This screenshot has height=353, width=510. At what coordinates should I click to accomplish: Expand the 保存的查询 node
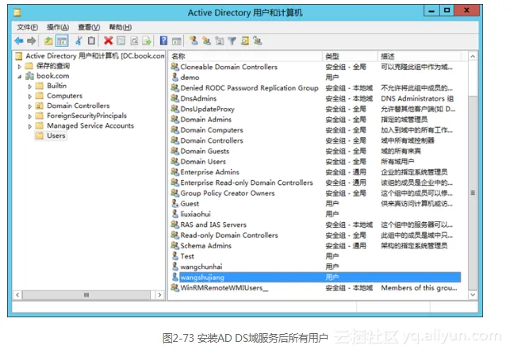pyautogui.click(x=20, y=67)
